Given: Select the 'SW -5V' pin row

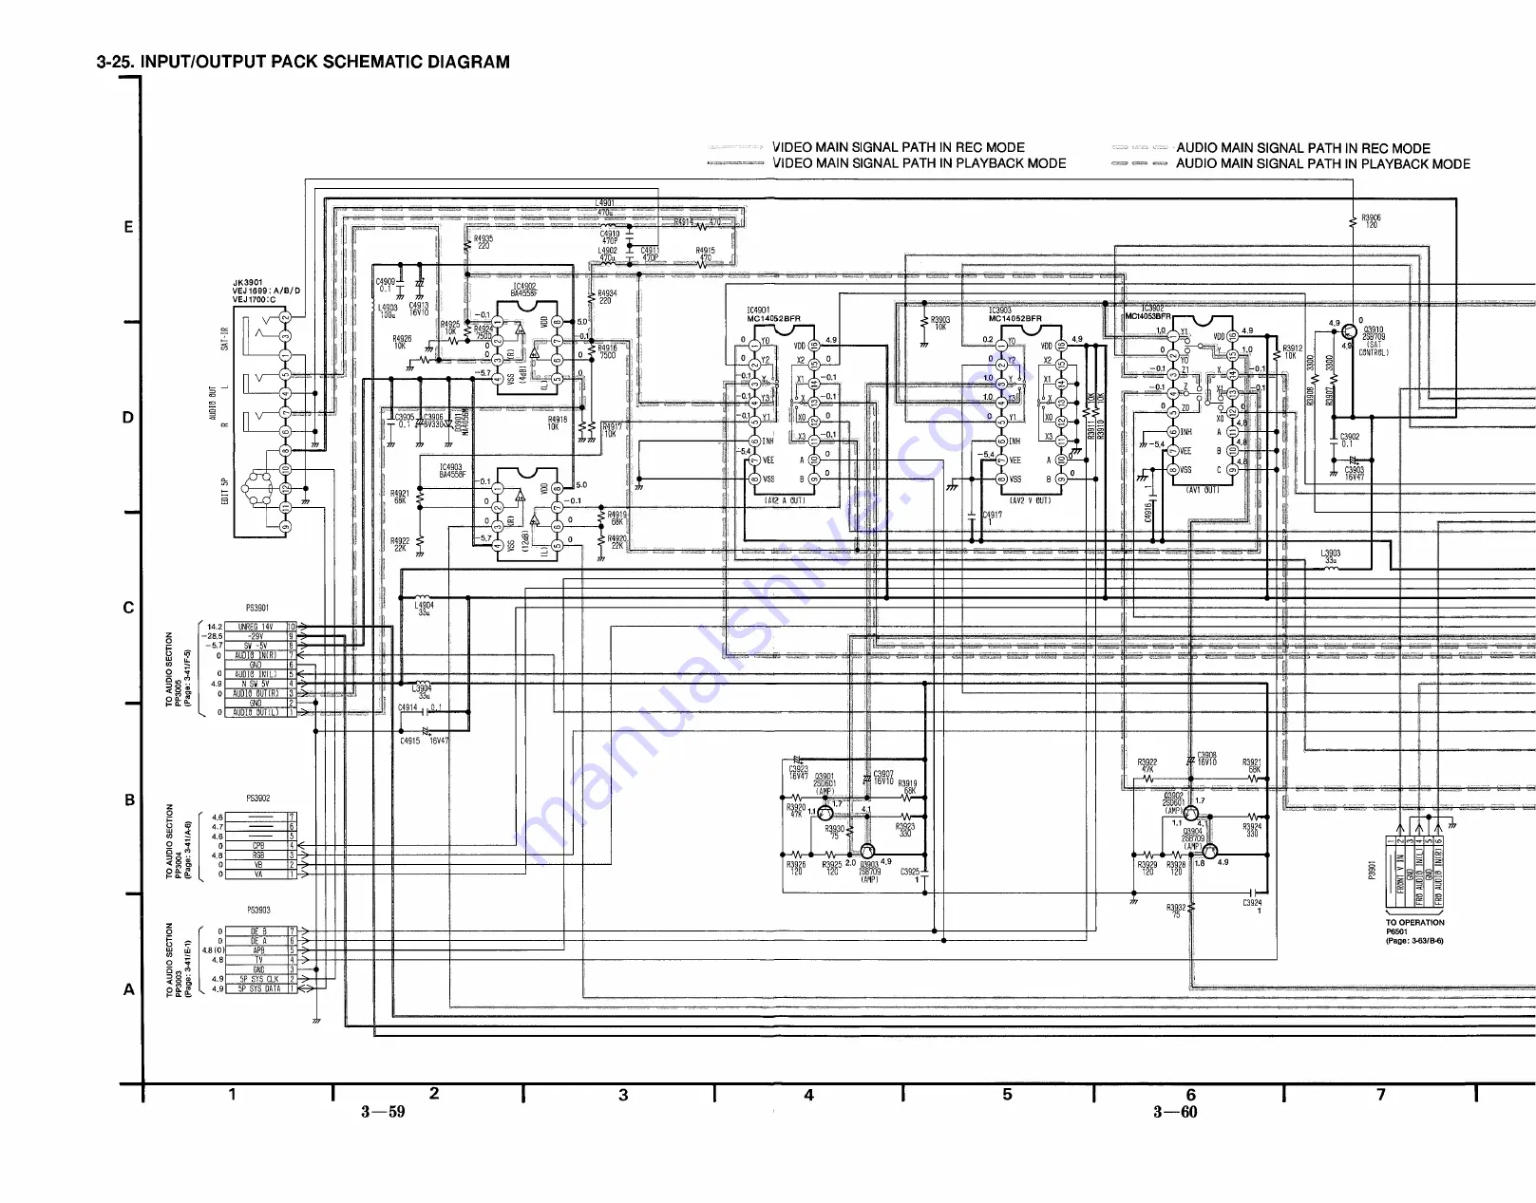Looking at the screenshot, I should click(x=260, y=646).
